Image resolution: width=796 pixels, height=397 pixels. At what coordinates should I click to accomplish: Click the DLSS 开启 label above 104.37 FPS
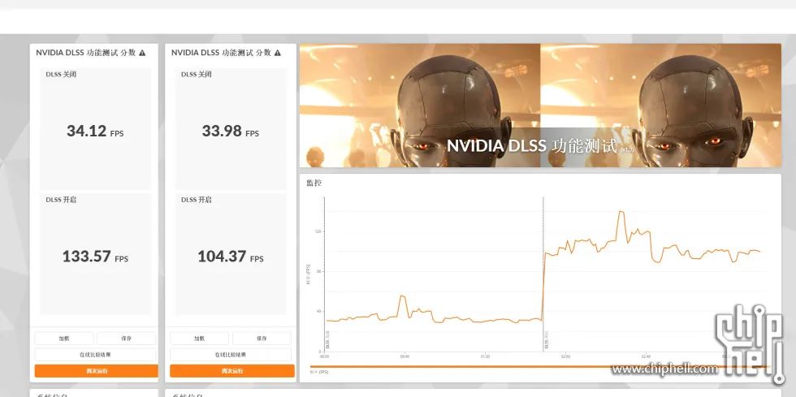point(197,200)
